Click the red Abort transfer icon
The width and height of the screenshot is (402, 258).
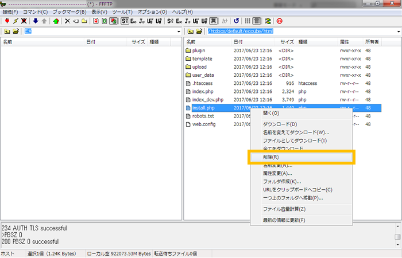[279, 21]
